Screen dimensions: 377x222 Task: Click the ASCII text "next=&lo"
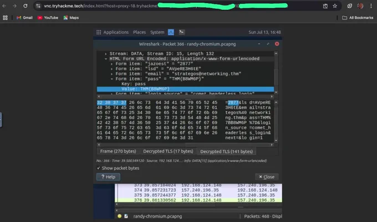pos(236,138)
